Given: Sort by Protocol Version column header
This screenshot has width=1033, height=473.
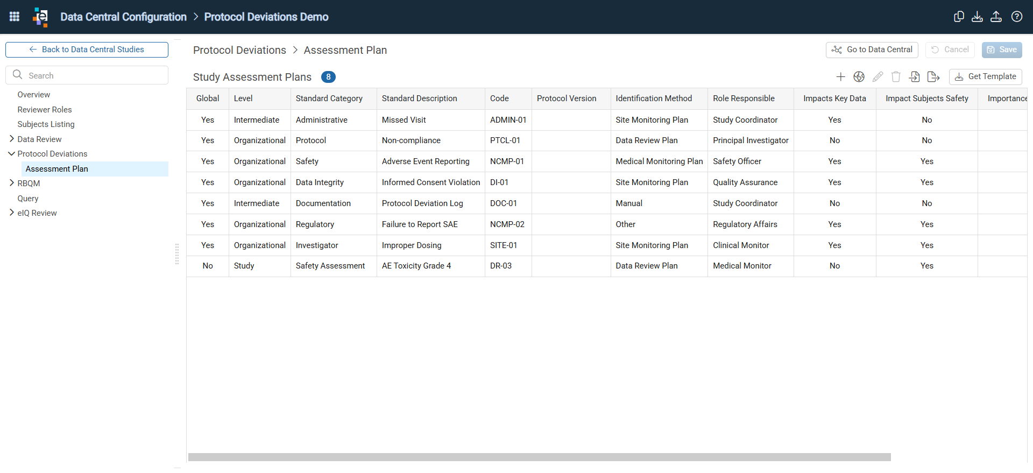Looking at the screenshot, I should pos(571,98).
